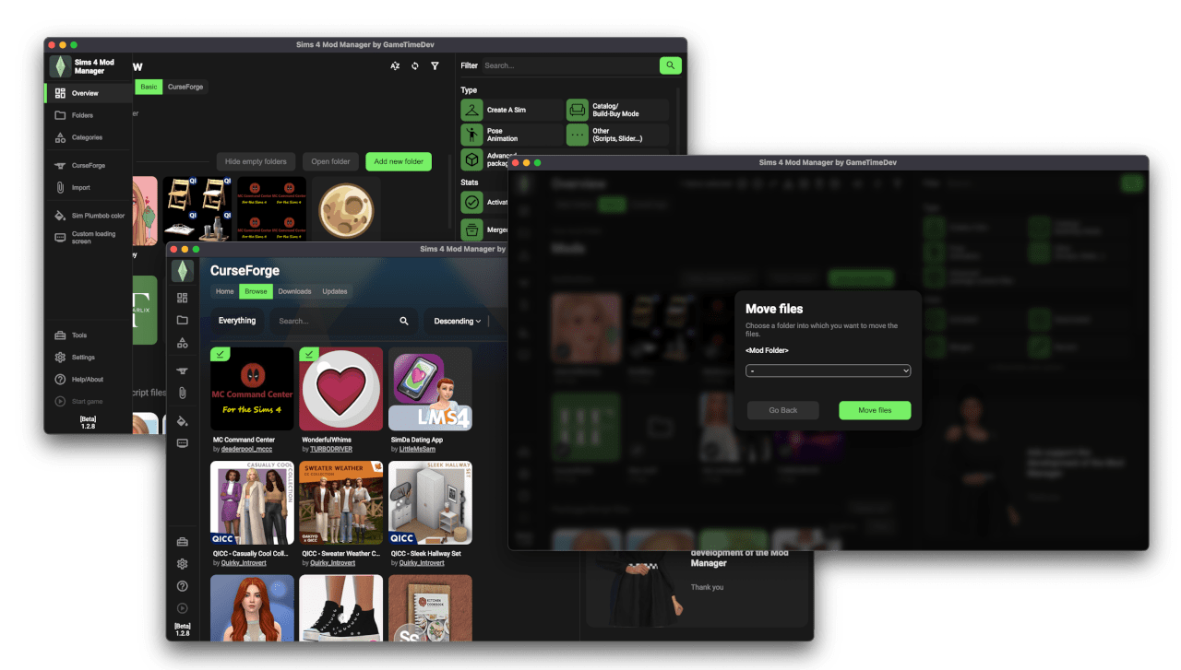
Task: Open the QICC - Sleek Hallway Set thumbnail
Action: [x=430, y=503]
